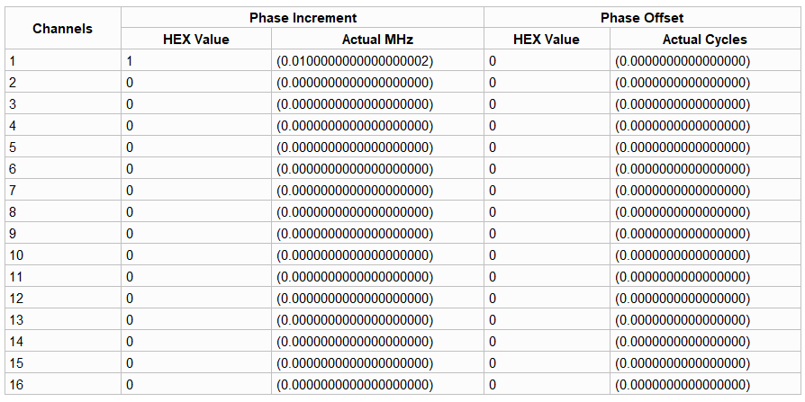Select Phase Offset HEX Value header
805x402 pixels.
[x=547, y=40]
